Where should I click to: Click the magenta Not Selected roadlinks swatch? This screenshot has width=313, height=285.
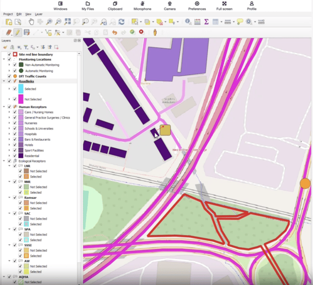pyautogui.click(x=21, y=99)
